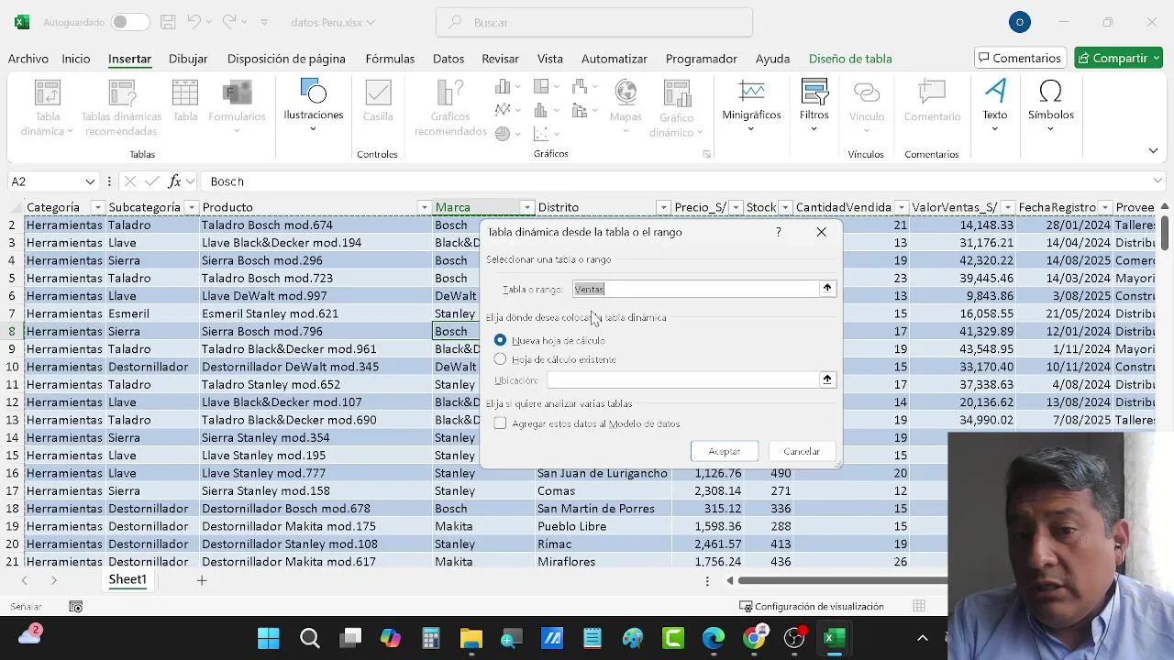Viewport: 1174px width, 660px height.
Task: Open the Comentarios pane button
Action: (1020, 58)
